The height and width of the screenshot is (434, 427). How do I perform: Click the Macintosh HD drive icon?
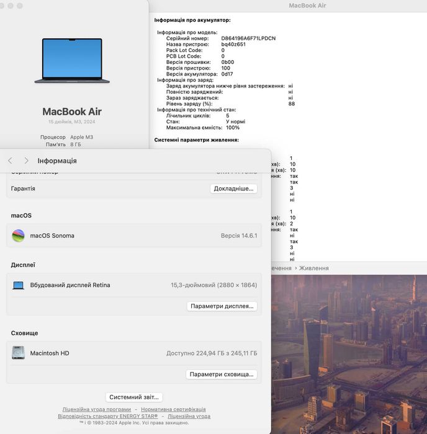[x=18, y=353]
